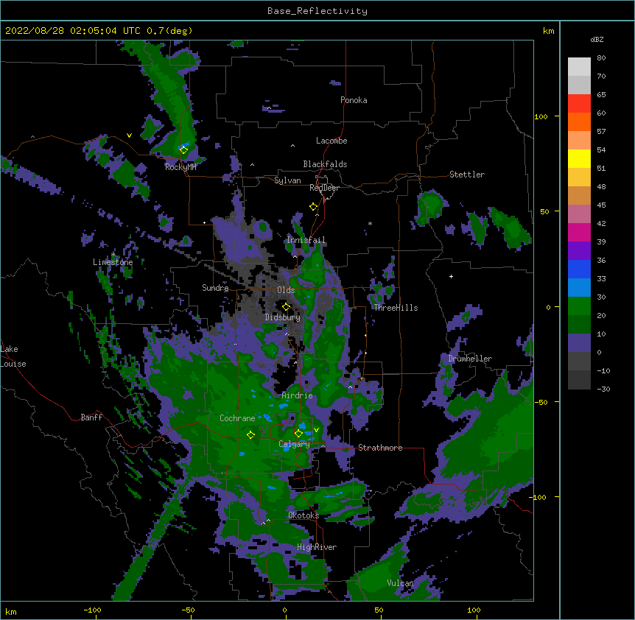Click the RedDeer city label

[324, 188]
